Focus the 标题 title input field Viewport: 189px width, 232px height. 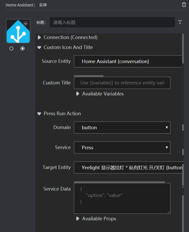coord(112,22)
